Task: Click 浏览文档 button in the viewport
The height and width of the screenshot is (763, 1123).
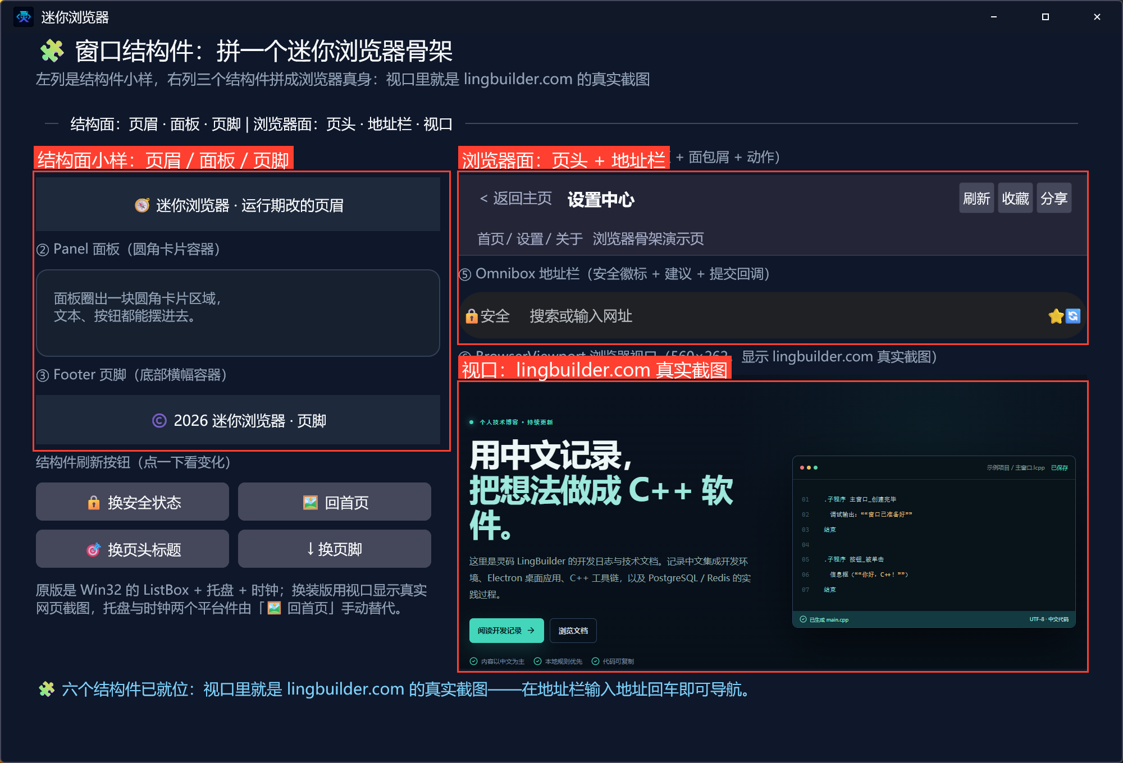Action: 573,631
